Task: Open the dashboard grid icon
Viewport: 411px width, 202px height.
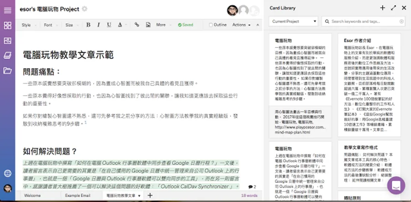Action: click(x=8, y=26)
